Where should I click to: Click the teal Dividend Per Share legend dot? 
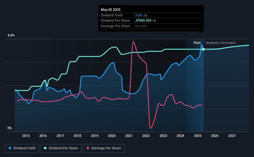coord(45,148)
